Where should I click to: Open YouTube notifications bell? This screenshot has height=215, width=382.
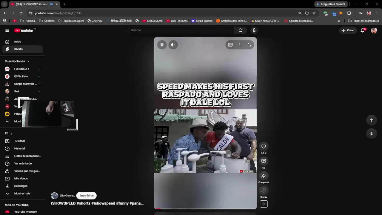coord(363,30)
